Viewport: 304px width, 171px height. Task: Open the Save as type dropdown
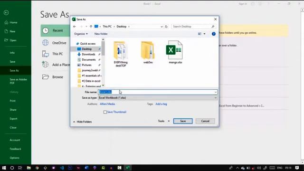(158, 98)
